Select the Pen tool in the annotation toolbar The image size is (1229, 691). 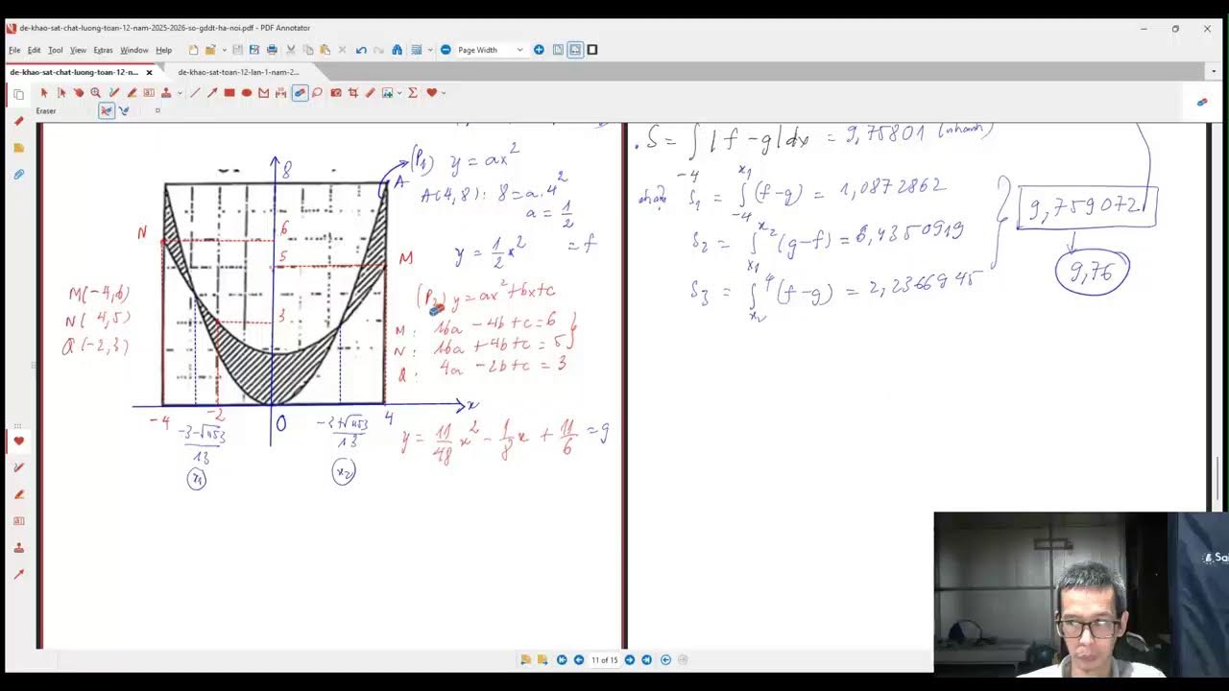(114, 93)
